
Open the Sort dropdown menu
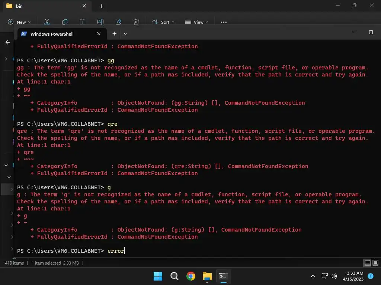coord(163,22)
